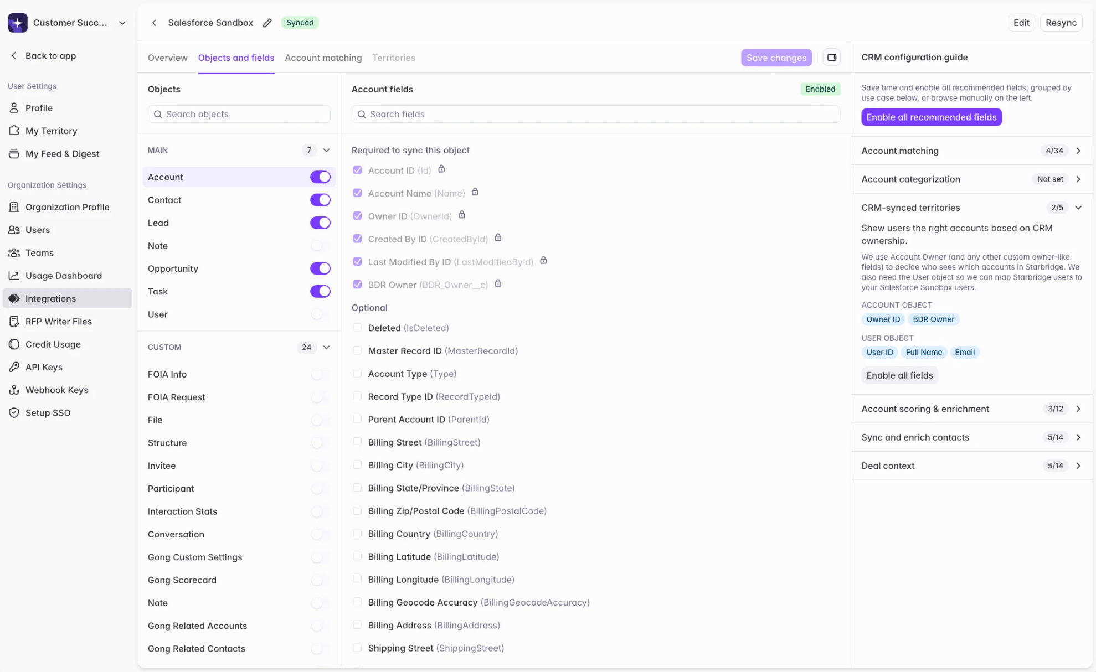
Task: Click the Users icon in sidebar
Action: tap(14, 230)
